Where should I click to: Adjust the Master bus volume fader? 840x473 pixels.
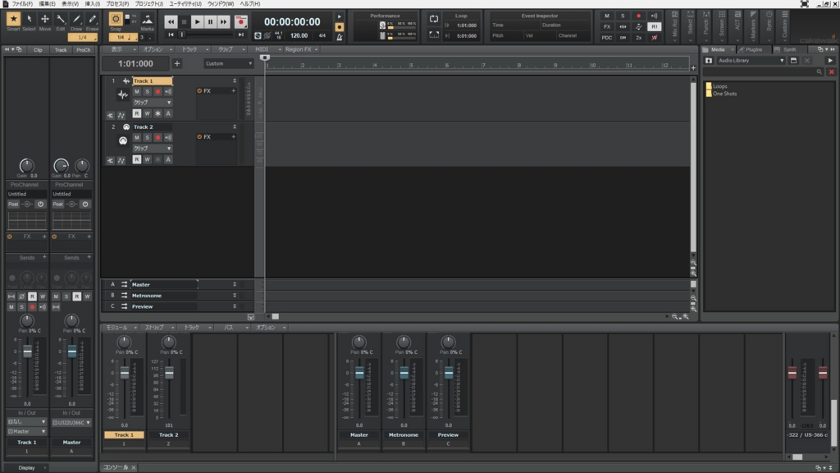[x=359, y=374]
